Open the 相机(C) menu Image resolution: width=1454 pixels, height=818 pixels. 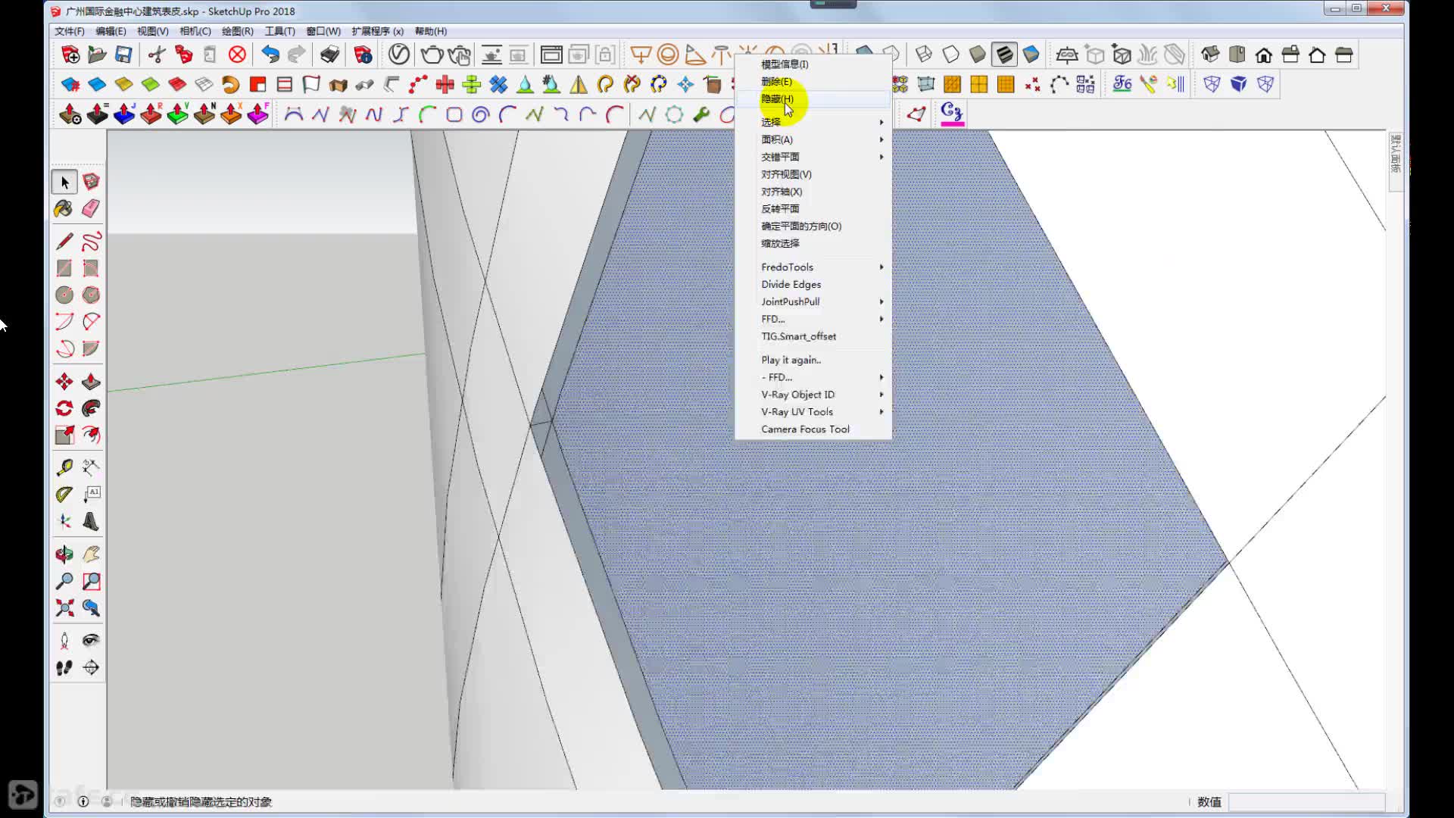click(x=195, y=31)
